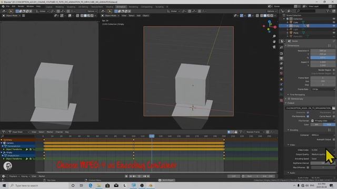The width and height of the screenshot is (337, 189).
Task: Toggle visibility eye for Empty object
Action: tap(334, 26)
